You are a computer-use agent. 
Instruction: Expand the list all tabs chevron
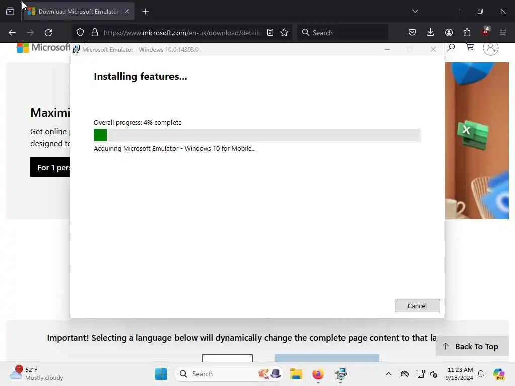click(x=415, y=11)
